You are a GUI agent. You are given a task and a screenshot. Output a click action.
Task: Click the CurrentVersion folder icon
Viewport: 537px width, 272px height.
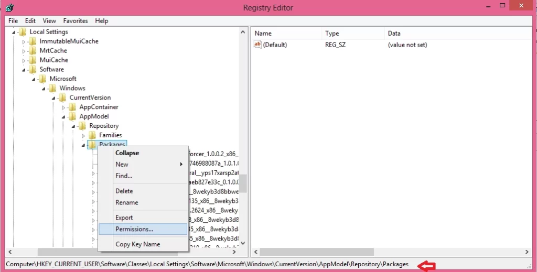tap(63, 97)
